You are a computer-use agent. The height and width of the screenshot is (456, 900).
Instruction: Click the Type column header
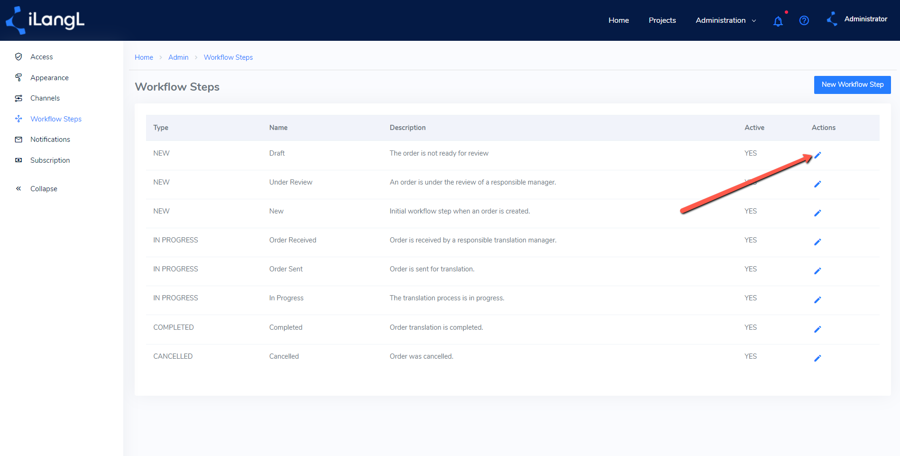(x=161, y=128)
